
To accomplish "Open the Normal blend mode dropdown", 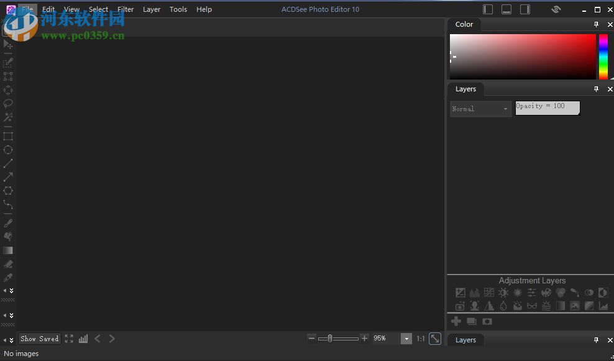I will coord(480,109).
